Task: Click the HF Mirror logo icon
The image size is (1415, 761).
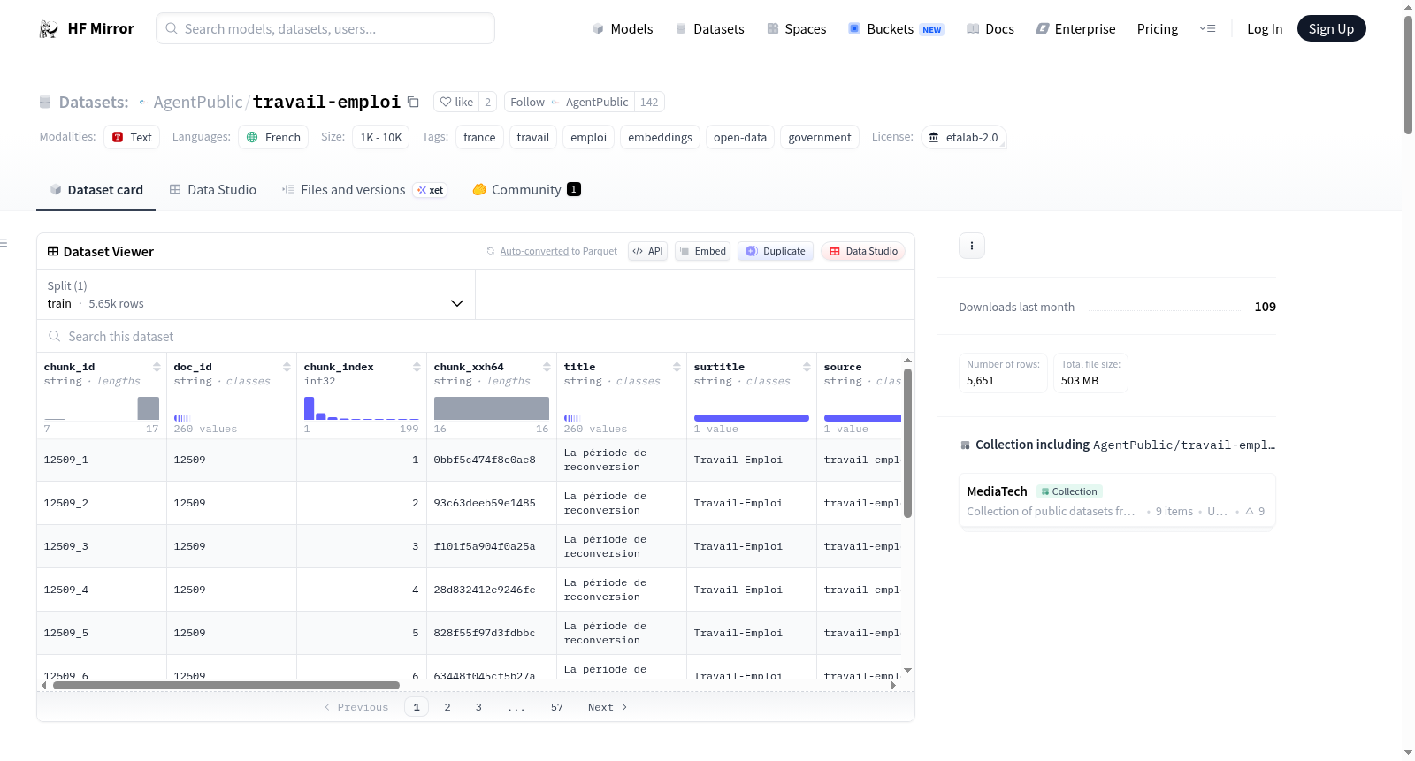Action: [49, 29]
